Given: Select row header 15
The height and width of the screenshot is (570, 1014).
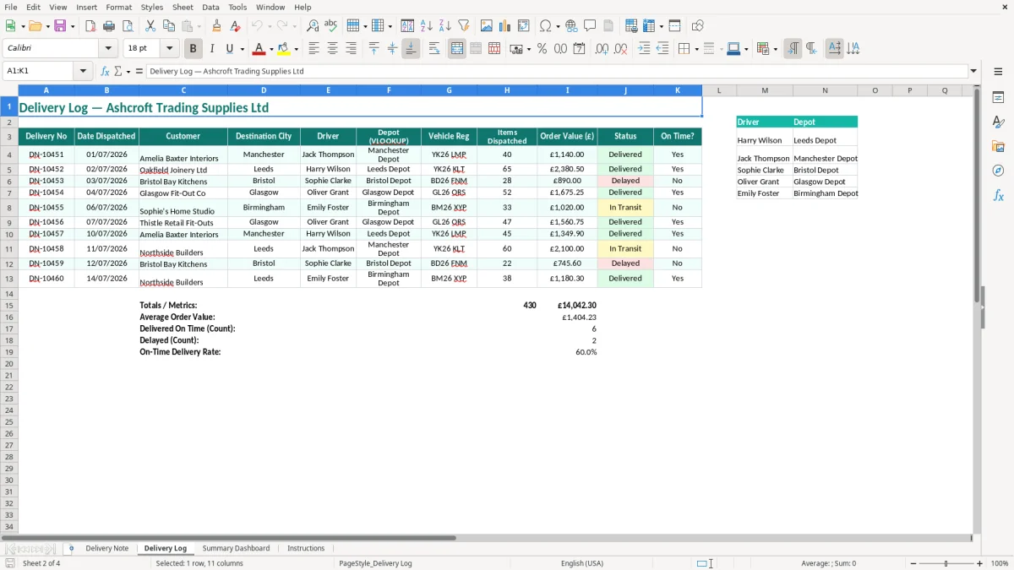Looking at the screenshot, I should coord(9,306).
